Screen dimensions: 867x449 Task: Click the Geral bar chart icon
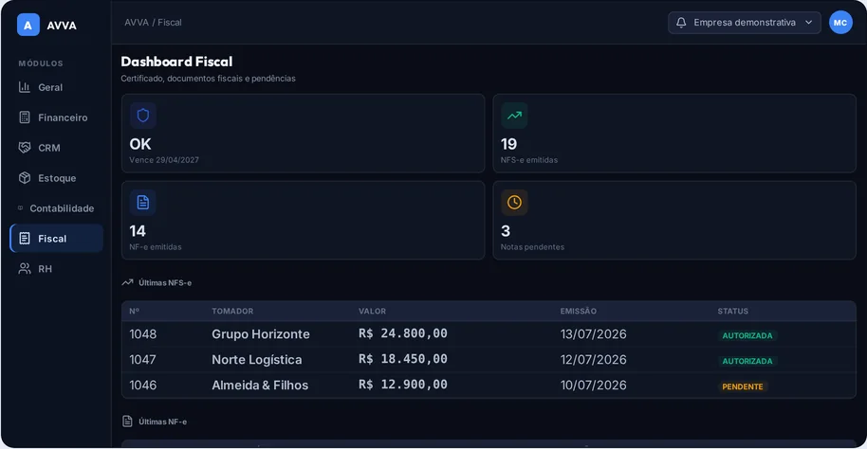click(x=25, y=87)
